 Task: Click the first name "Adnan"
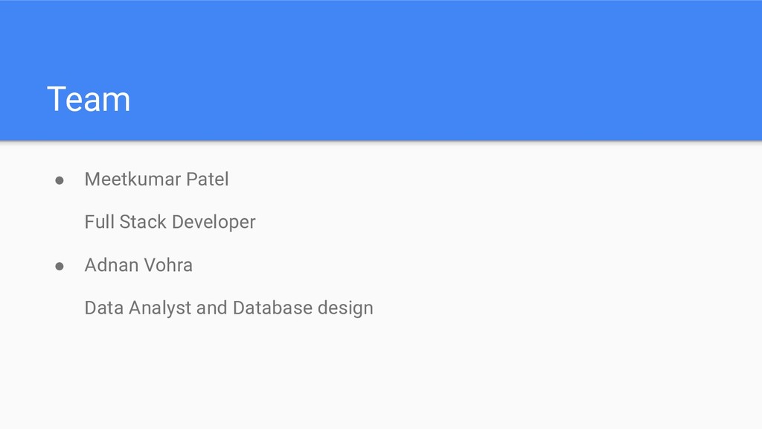click(x=112, y=265)
